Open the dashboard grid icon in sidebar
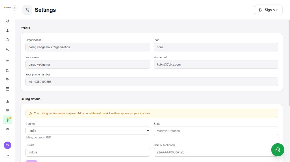This screenshot has height=162, width=290. tap(7, 21)
